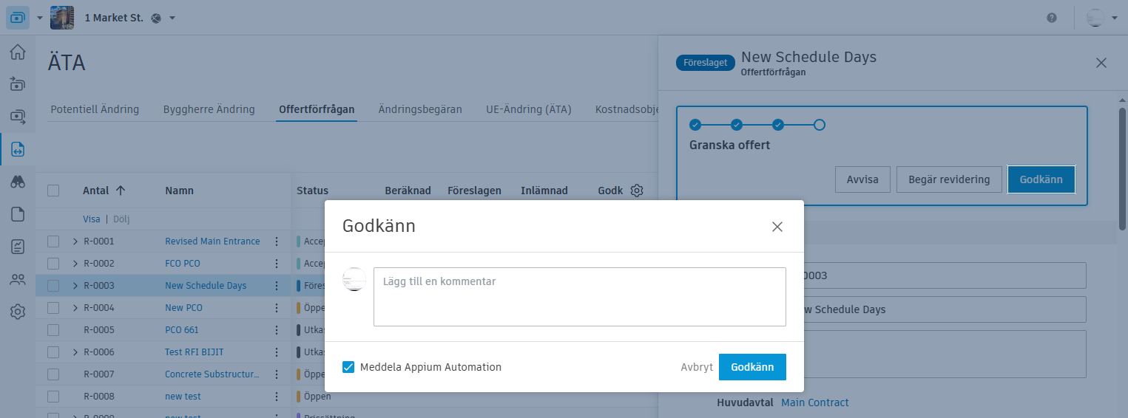This screenshot has width=1128, height=418.
Task: Click the Visa link under Antal
Action: [x=92, y=219]
